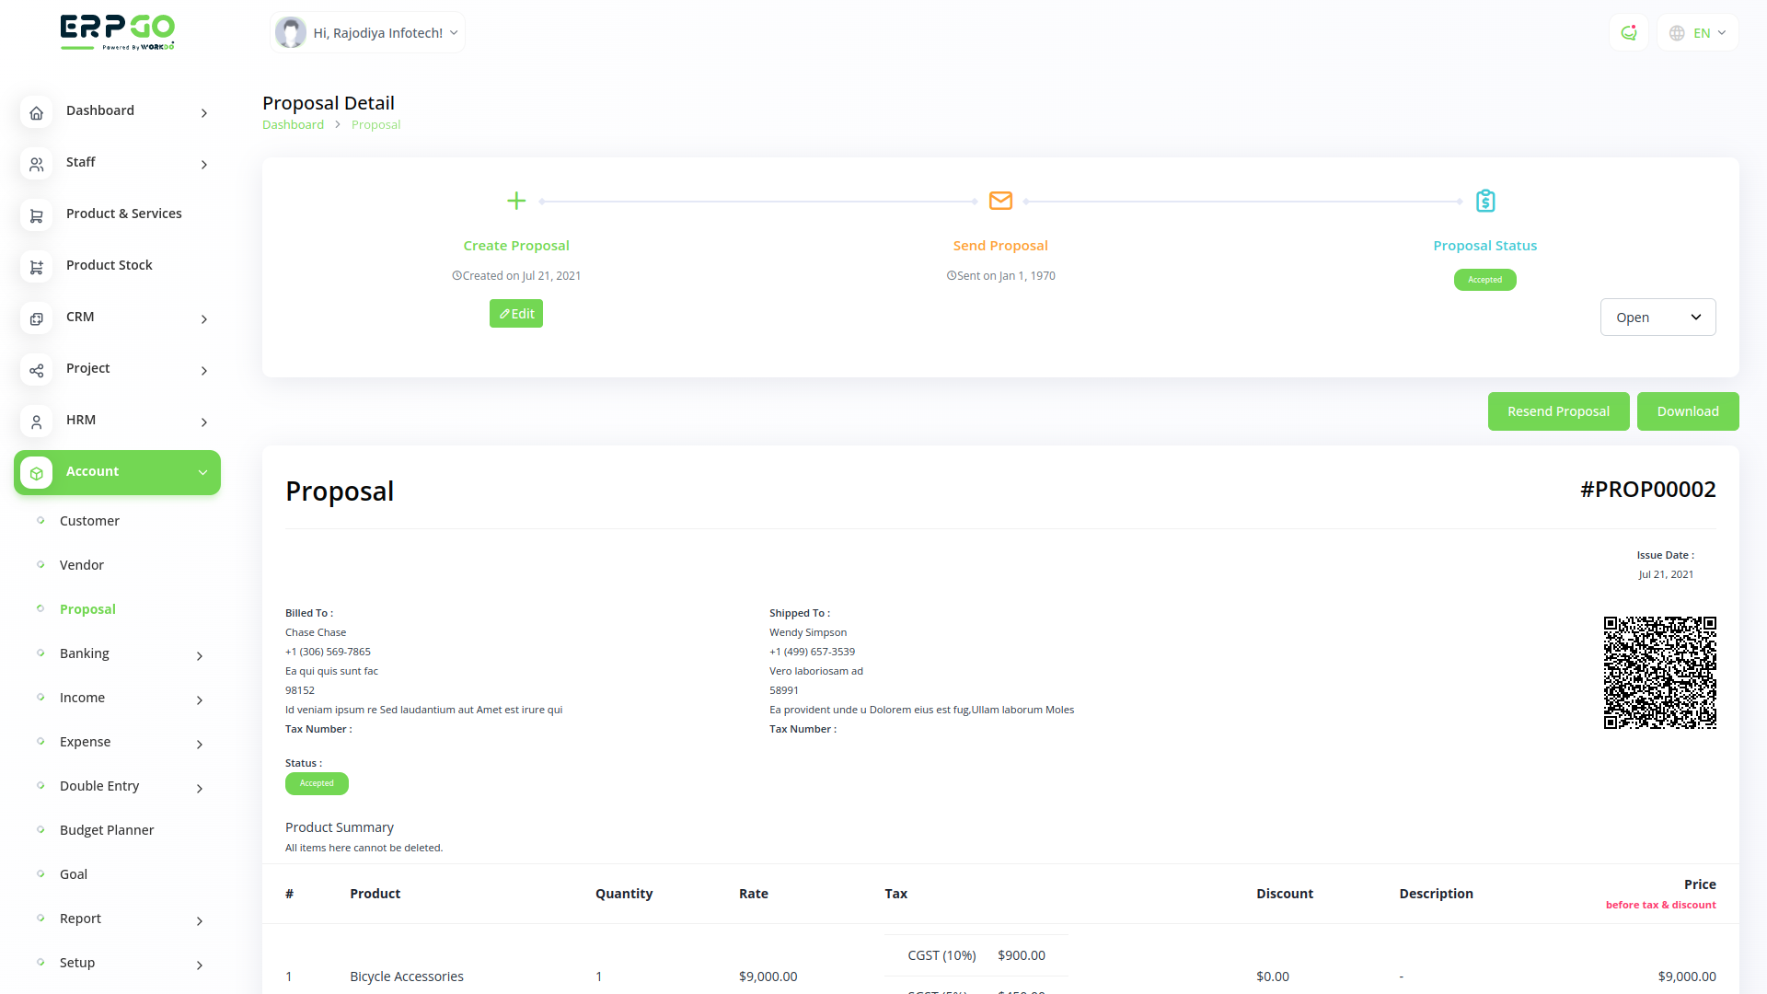
Task: Click the Dashboard home icon in sidebar
Action: 36,112
